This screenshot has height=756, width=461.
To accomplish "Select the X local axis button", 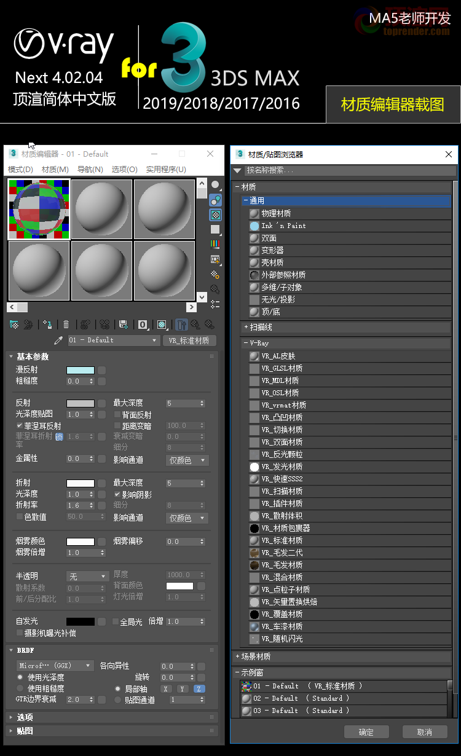I will click(x=167, y=688).
